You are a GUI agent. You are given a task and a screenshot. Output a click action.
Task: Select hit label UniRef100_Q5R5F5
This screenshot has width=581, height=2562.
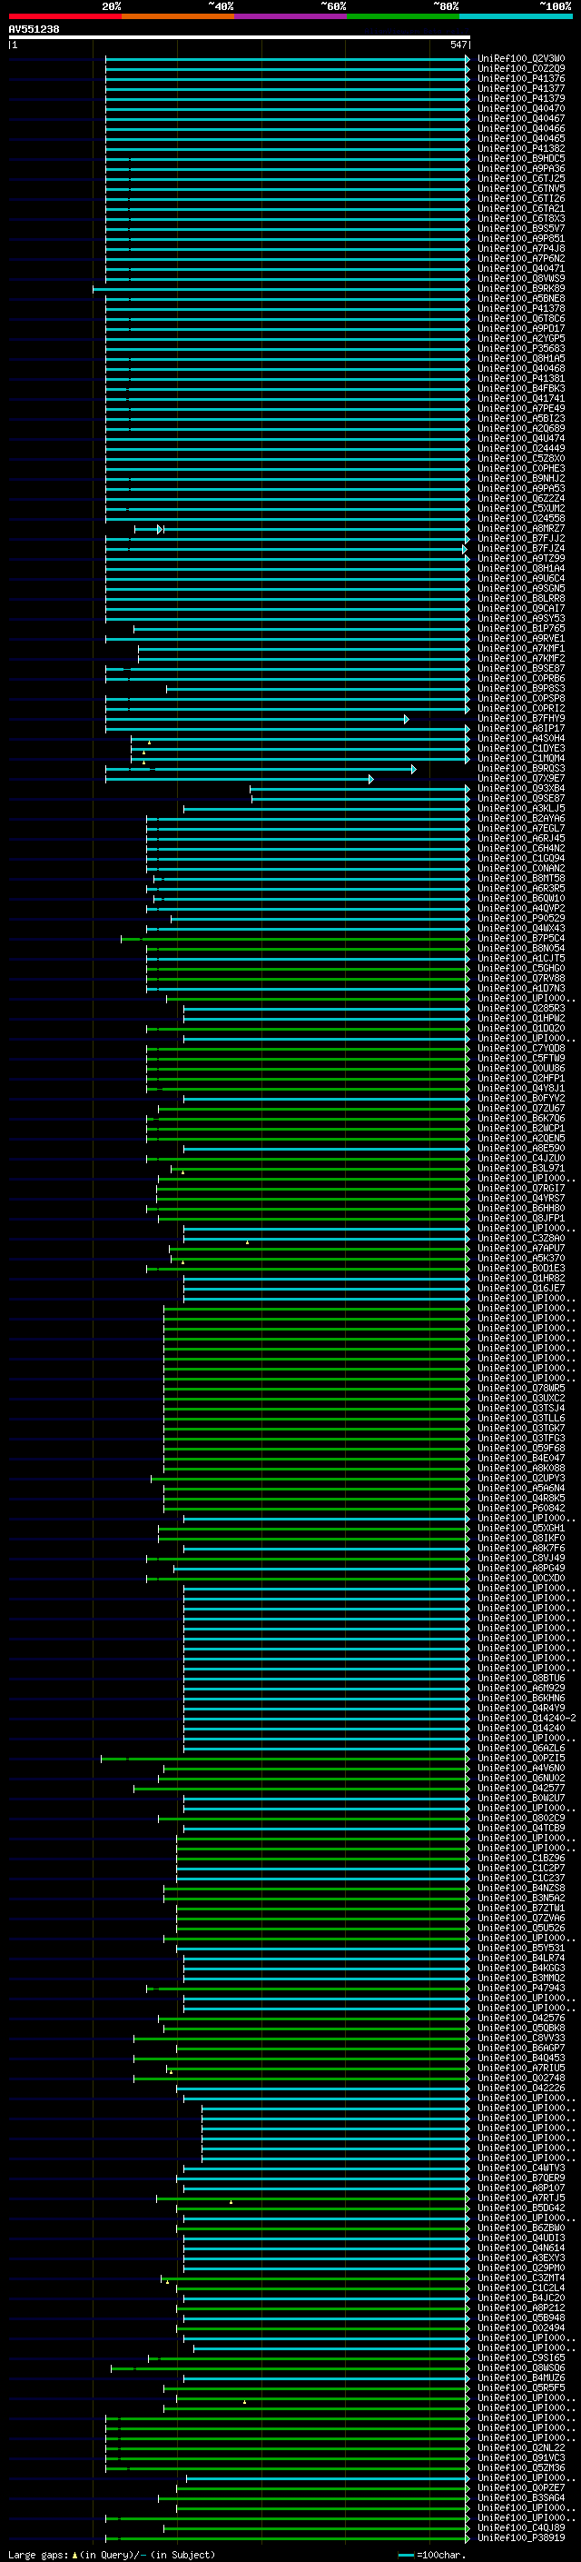521,2387
